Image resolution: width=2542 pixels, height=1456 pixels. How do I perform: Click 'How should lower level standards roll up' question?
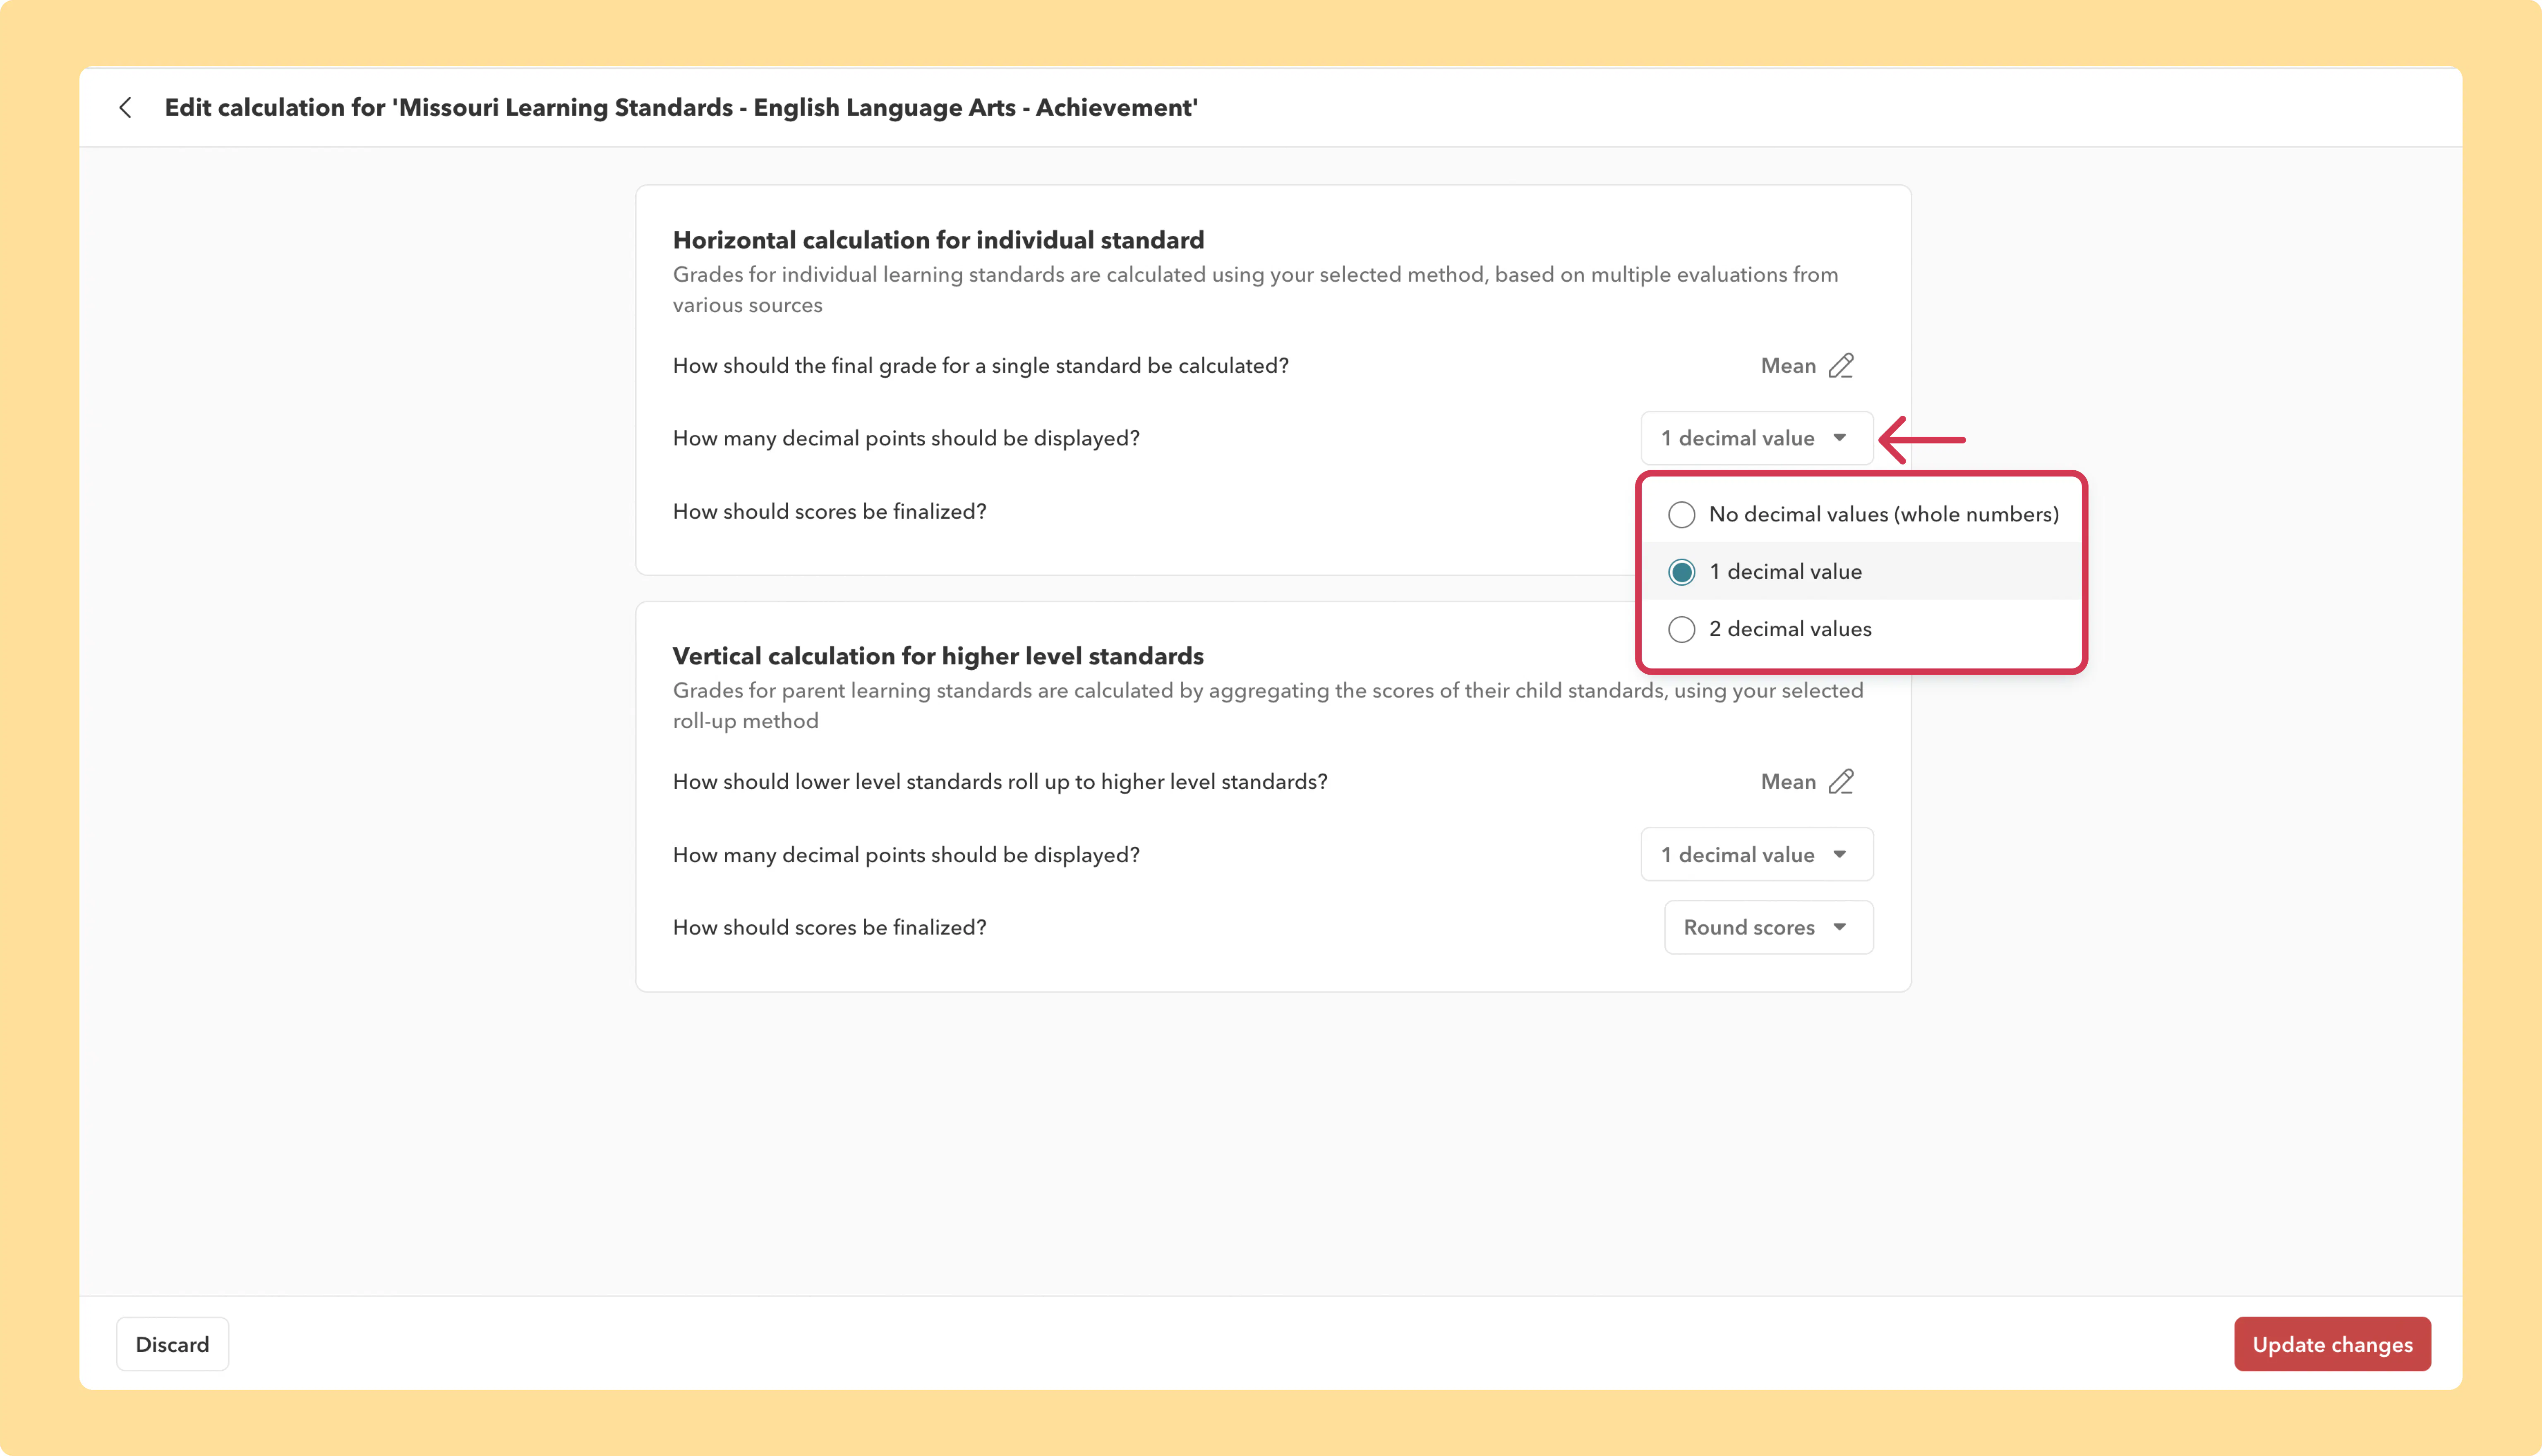coord(1000,782)
